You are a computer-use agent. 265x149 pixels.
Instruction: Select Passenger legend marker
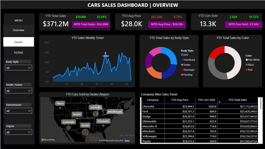pyautogui.click(x=182, y=70)
